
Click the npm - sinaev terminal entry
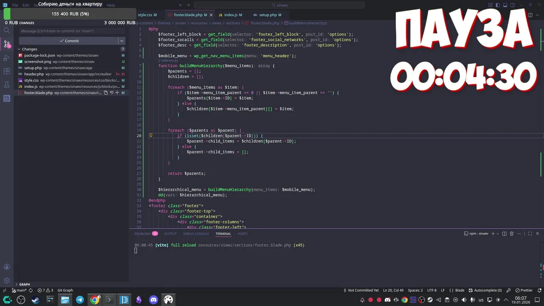(x=476, y=234)
